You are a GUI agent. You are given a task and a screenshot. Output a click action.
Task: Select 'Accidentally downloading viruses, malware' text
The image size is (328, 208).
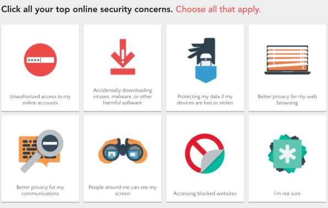pos(123,93)
